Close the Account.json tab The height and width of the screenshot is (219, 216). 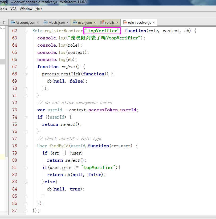click(x=38, y=22)
